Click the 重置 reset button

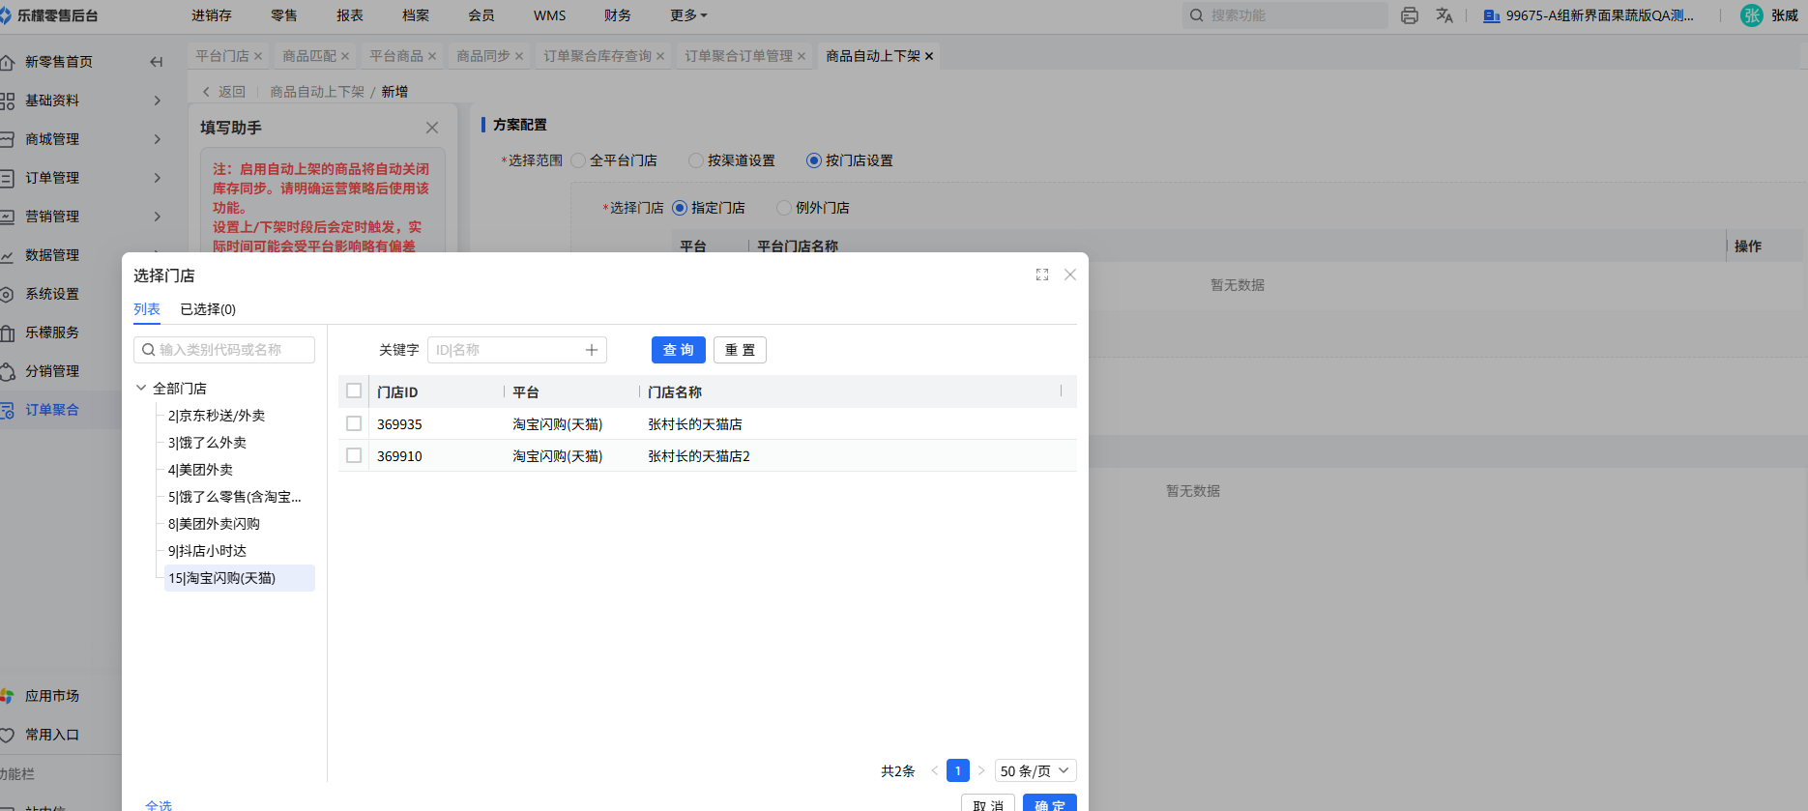point(740,350)
